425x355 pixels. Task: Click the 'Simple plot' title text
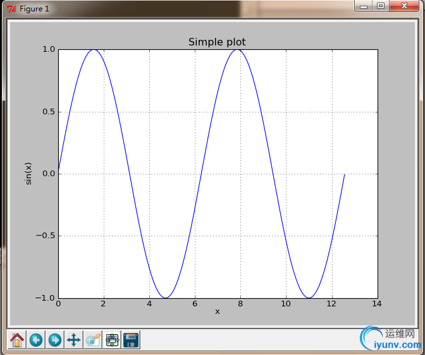point(217,42)
